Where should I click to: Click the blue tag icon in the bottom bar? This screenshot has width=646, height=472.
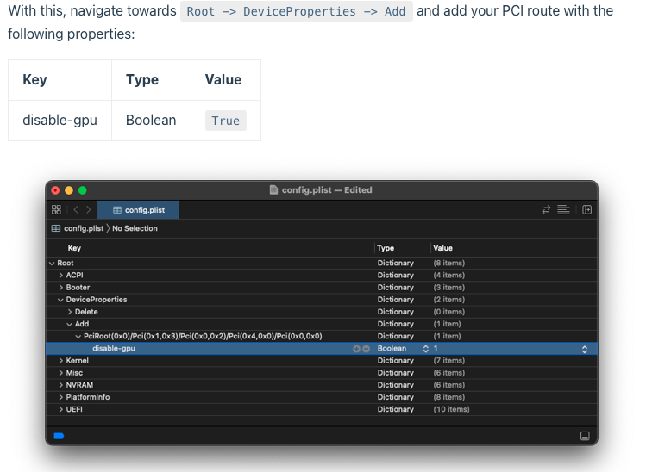pos(59,436)
